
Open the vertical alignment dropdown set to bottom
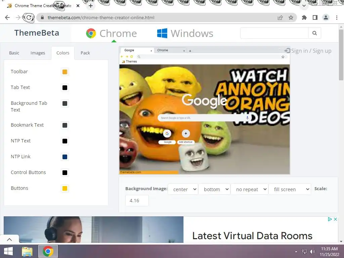point(214,189)
